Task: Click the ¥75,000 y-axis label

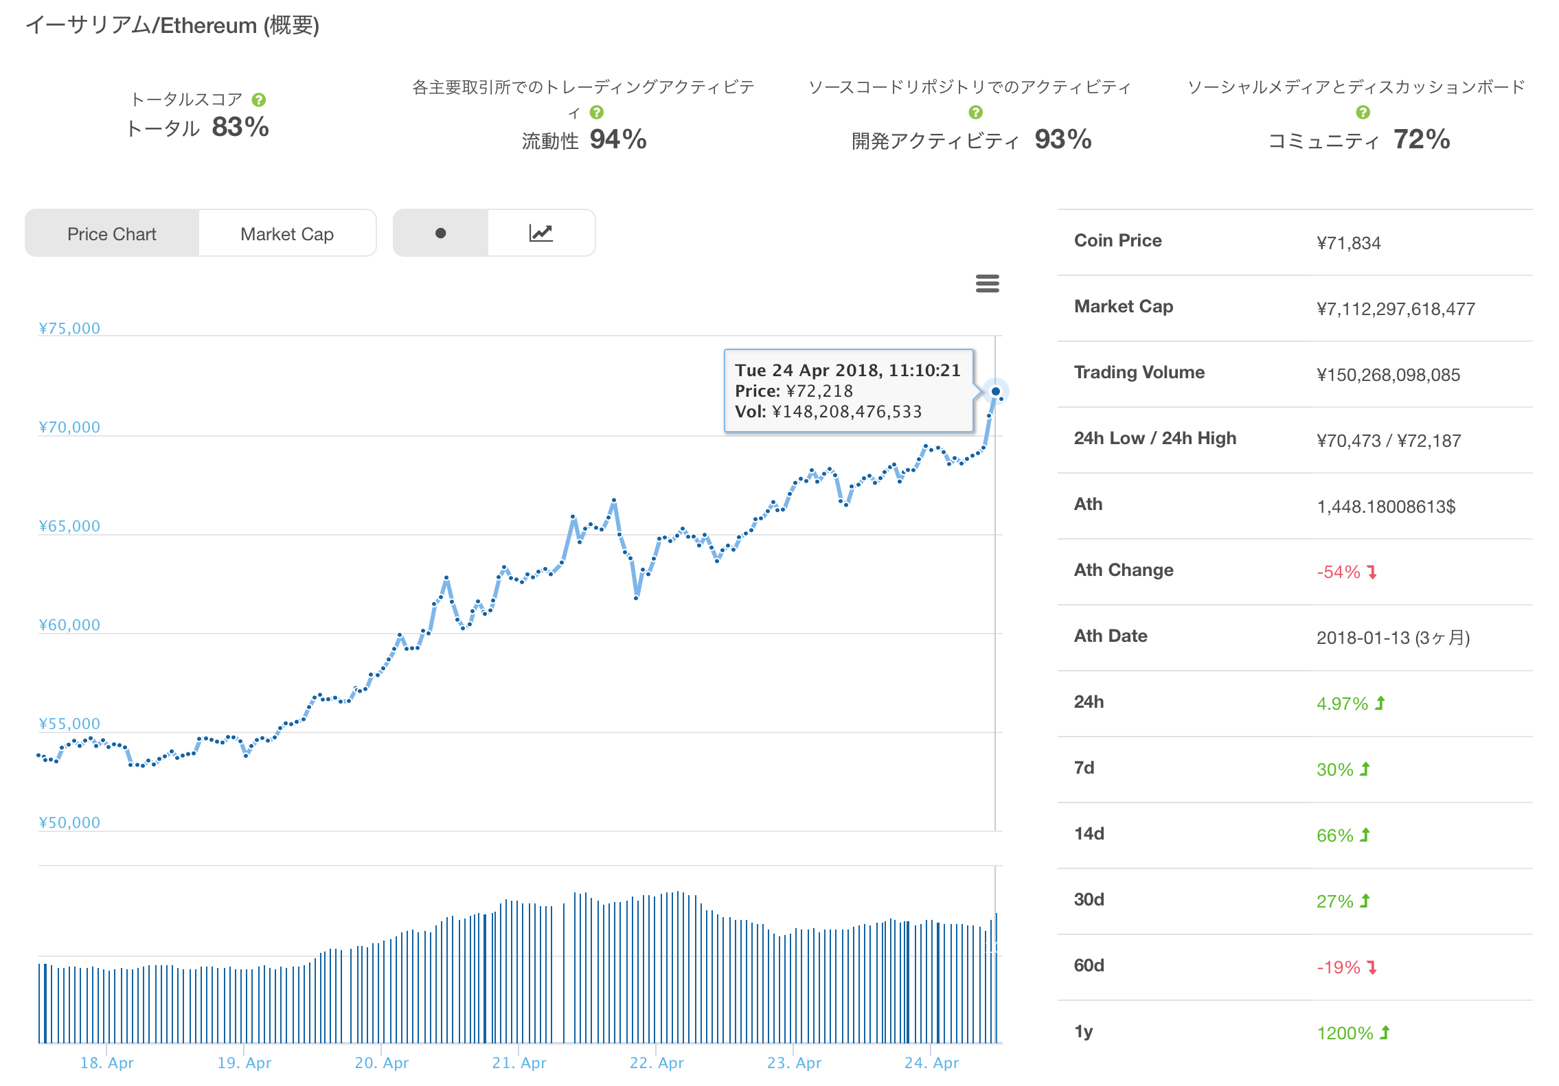Action: [x=69, y=328]
